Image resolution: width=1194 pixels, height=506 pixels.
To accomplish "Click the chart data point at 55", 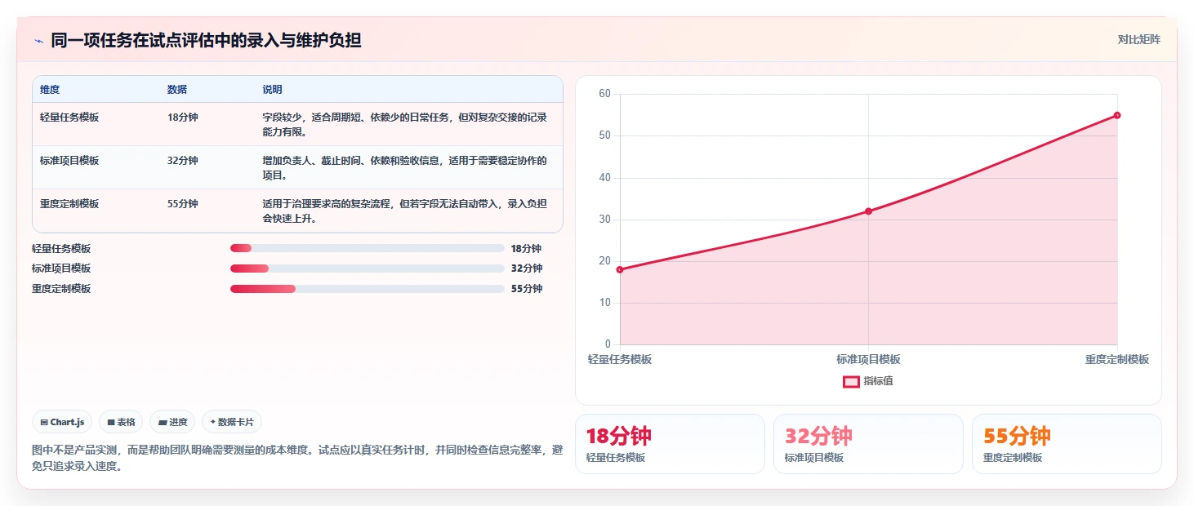I will tap(1116, 115).
